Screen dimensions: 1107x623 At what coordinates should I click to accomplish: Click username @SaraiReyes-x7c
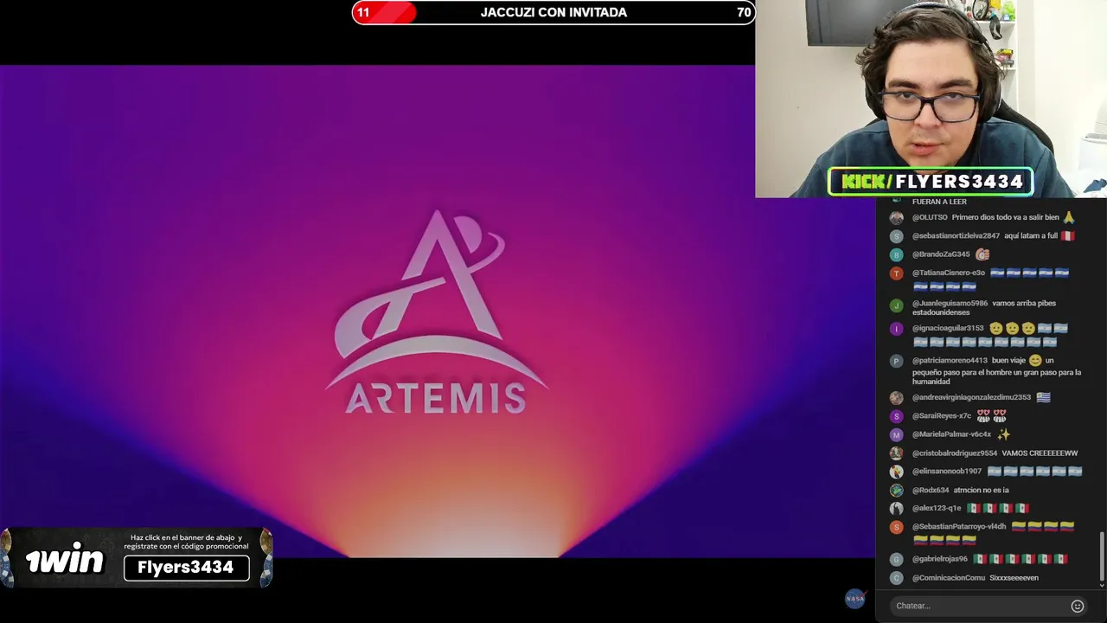(942, 416)
